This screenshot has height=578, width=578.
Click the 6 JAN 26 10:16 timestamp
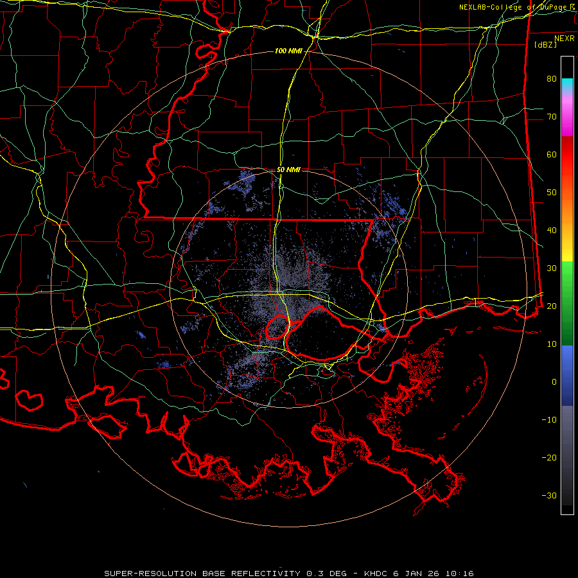click(x=433, y=574)
